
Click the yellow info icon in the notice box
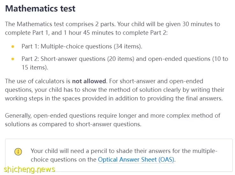[18, 151]
